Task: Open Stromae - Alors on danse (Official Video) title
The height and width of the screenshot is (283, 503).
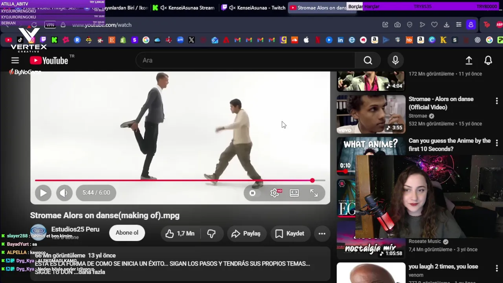Action: pyautogui.click(x=441, y=103)
